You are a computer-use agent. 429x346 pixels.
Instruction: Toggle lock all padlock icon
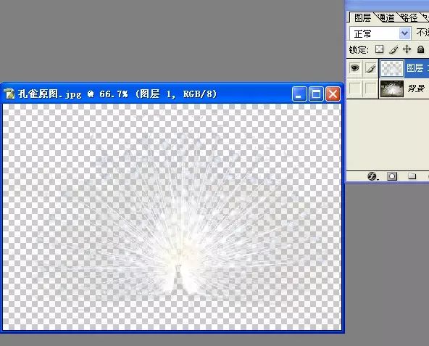(x=420, y=49)
